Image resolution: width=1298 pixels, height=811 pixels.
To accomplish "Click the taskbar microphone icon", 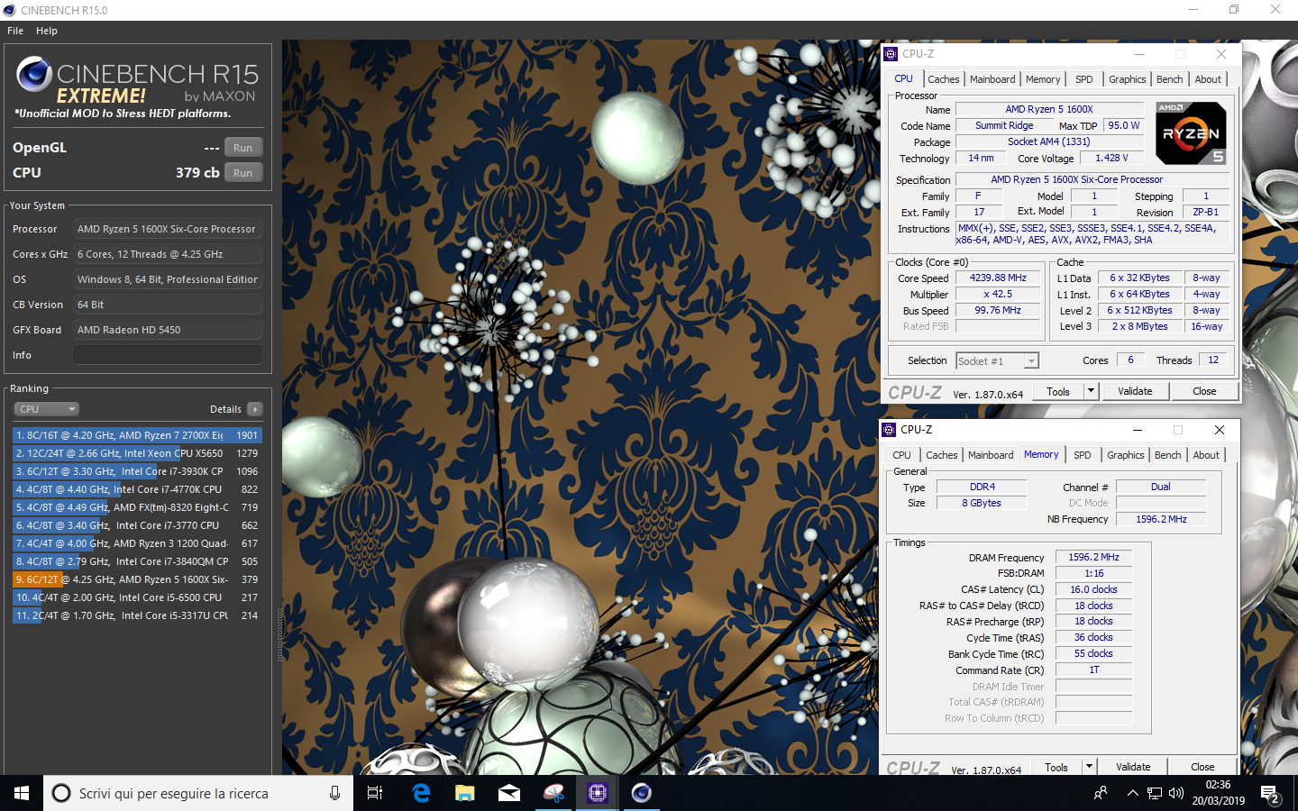I will (x=334, y=793).
